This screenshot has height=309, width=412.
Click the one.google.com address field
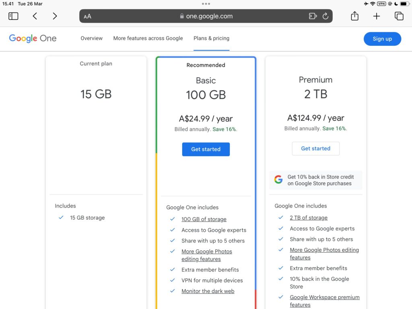click(206, 16)
